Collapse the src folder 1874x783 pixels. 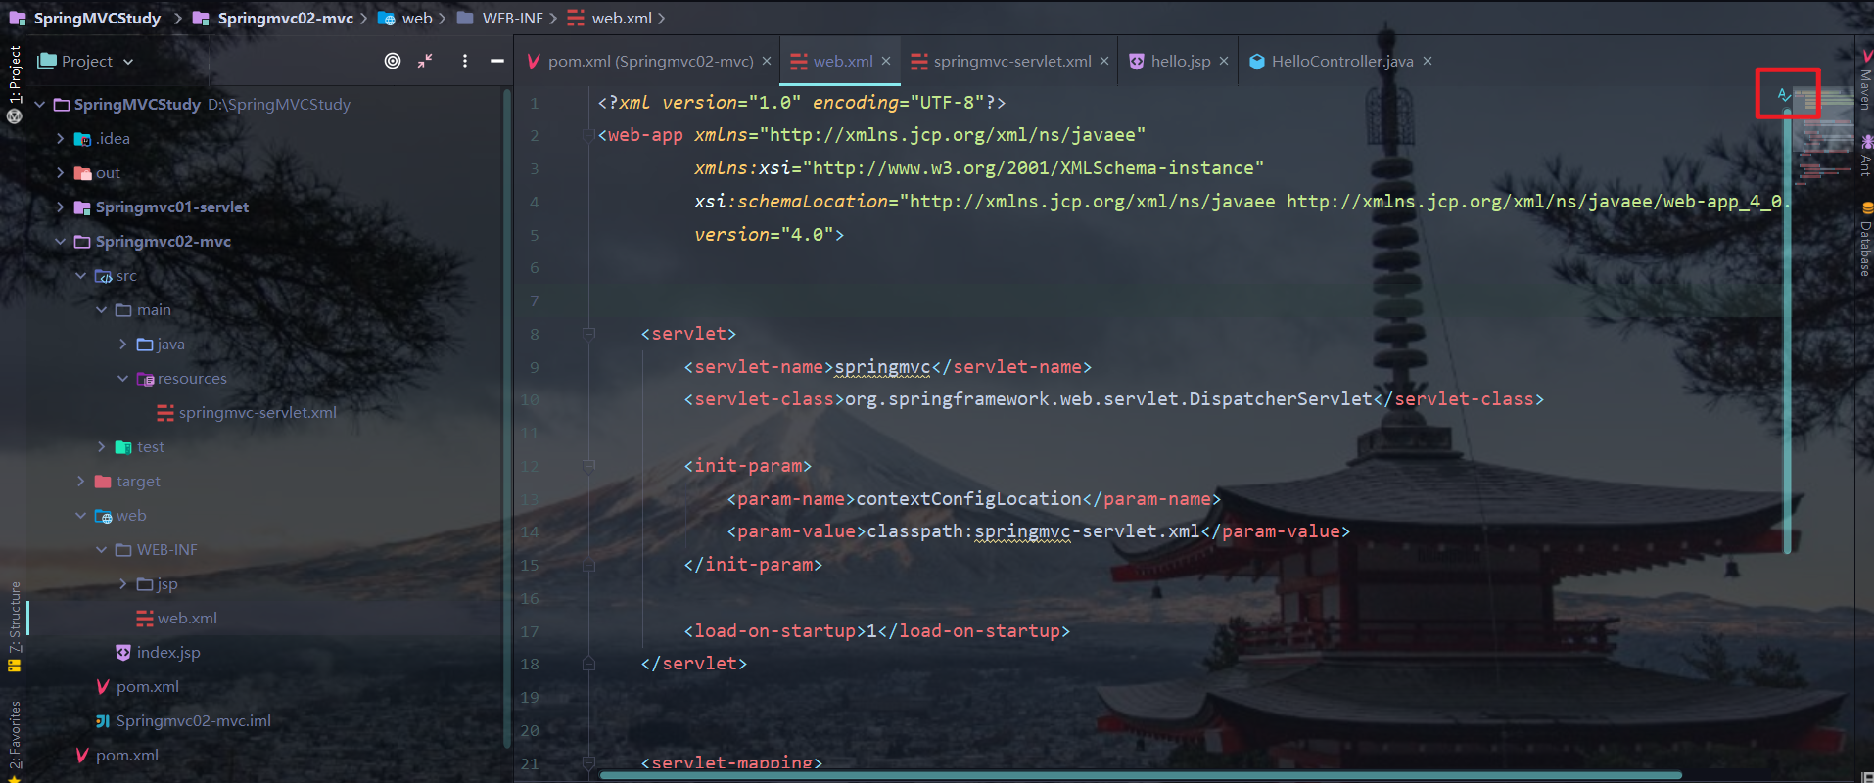pyautogui.click(x=81, y=275)
